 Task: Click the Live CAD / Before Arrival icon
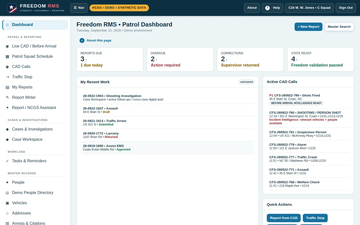pos(7,46)
